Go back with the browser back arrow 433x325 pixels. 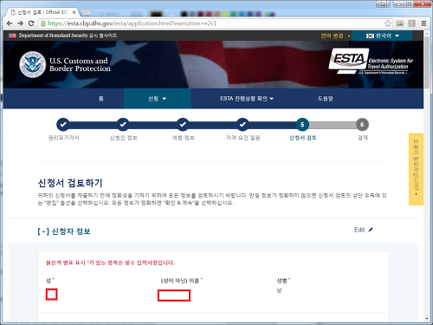tap(10, 23)
